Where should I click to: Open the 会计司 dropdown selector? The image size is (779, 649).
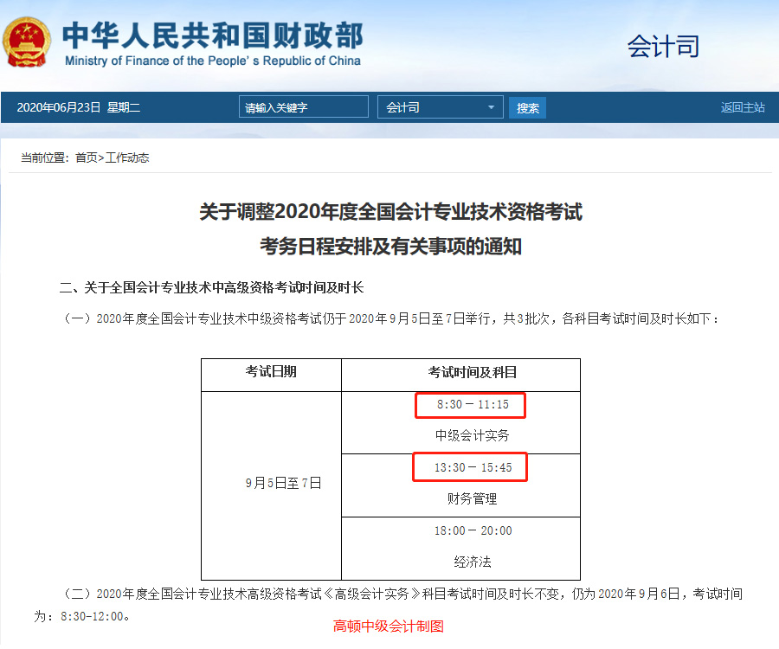coord(441,106)
